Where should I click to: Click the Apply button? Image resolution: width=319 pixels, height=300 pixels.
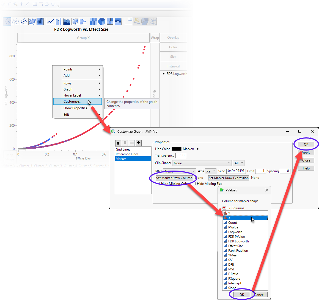pos(306,152)
